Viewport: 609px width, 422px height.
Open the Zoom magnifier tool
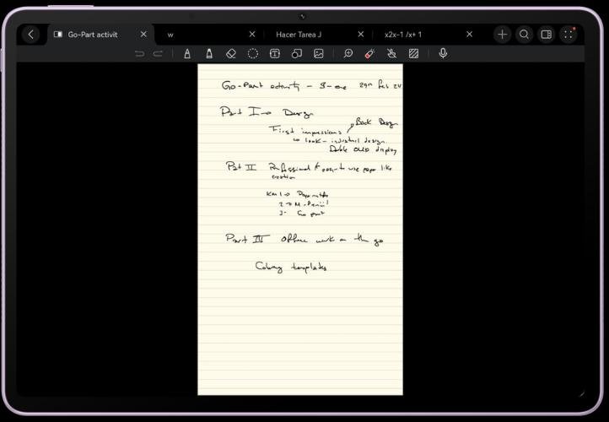348,54
